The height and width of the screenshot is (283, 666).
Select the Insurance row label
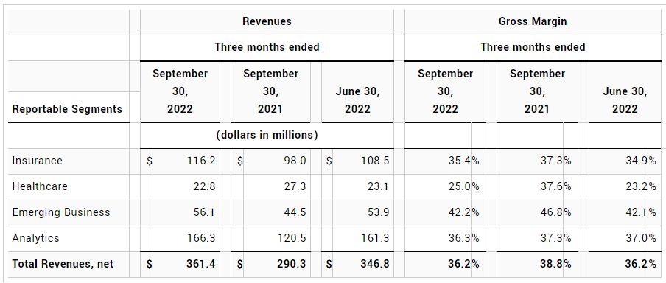click(38, 161)
